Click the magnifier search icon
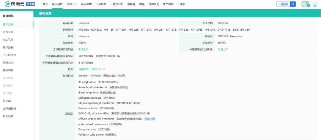Screen dimensions: 321x140 [293, 4]
